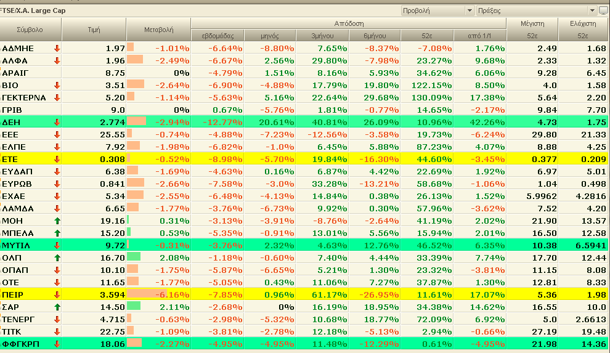
Task: Click the down arrow icon beside ΑΔΜΗΕ
Action: pyautogui.click(x=57, y=48)
